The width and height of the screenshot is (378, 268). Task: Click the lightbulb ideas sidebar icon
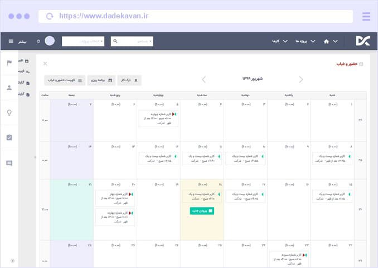coord(9,112)
